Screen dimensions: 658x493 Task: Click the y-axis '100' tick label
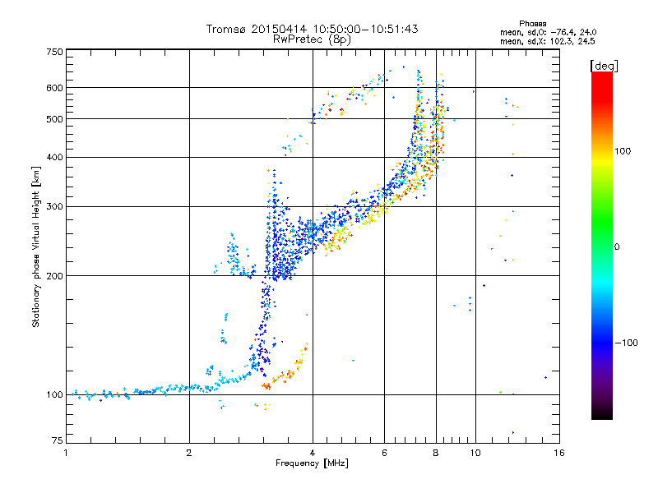(x=54, y=394)
